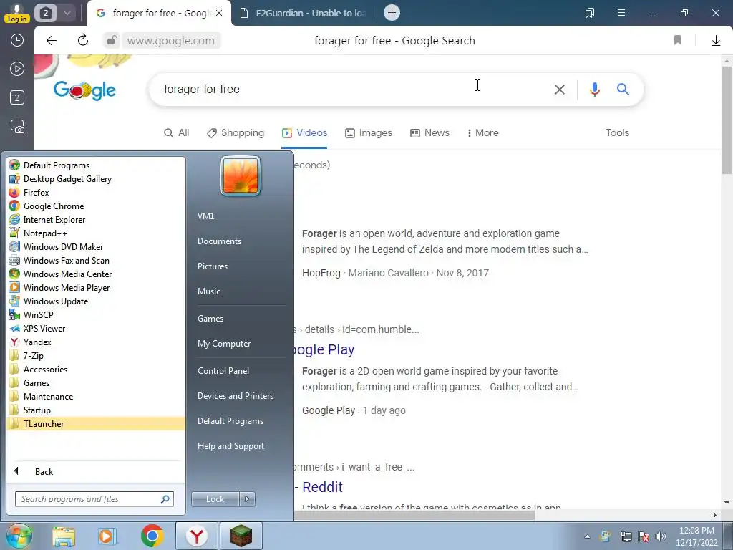Switch to the News results tab

(x=429, y=132)
